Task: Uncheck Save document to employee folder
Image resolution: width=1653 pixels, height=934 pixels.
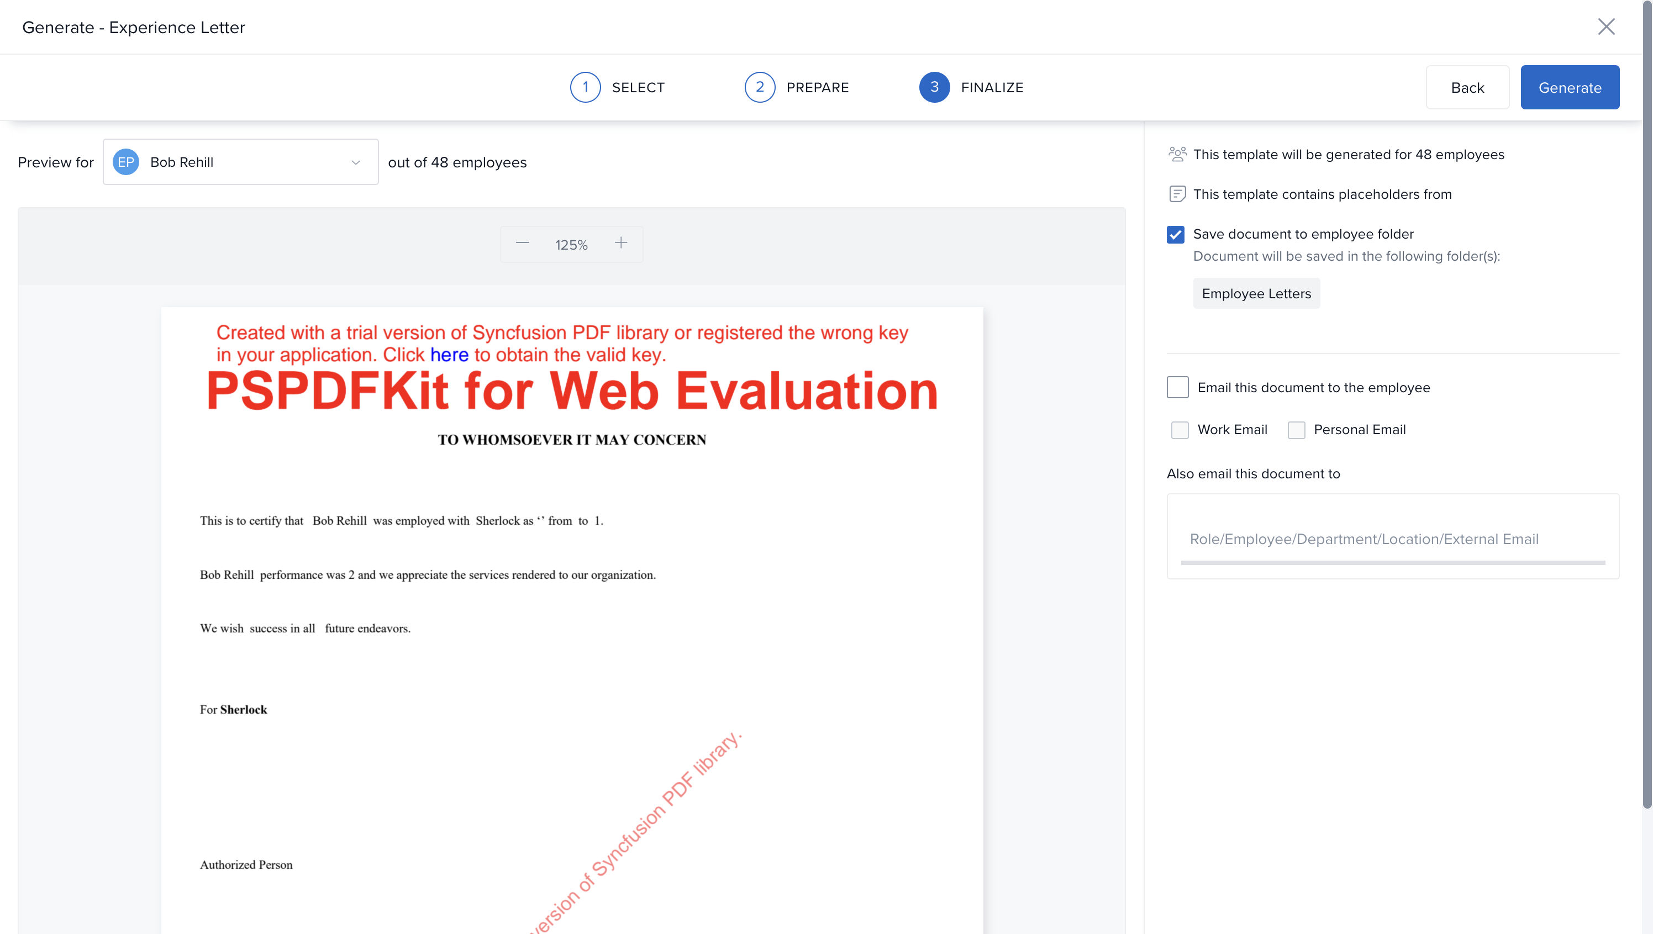Action: point(1176,235)
